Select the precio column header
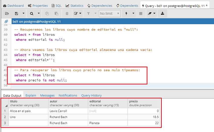214x132 pixels. coord(144,103)
